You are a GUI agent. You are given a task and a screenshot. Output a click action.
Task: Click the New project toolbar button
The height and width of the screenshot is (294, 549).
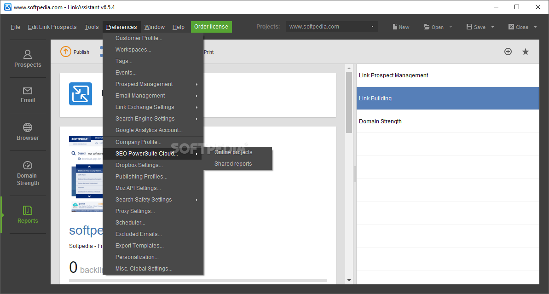[401, 27]
